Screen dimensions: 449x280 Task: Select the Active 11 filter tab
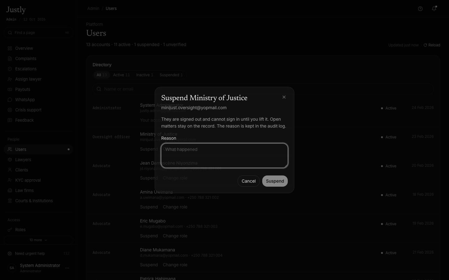pyautogui.click(x=121, y=75)
